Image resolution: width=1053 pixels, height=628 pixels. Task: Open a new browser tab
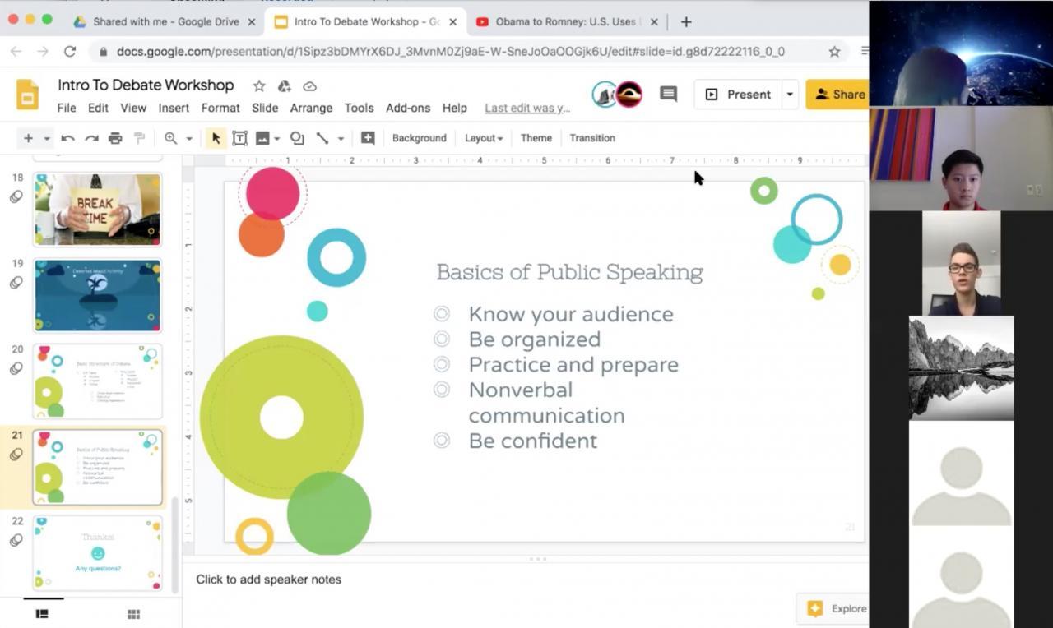686,22
